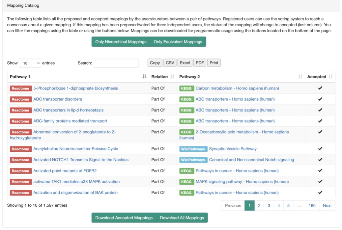Image resolution: width=342 pixels, height=230 pixels.
Task: Jump to page 160 of results
Action: pyautogui.click(x=312, y=206)
